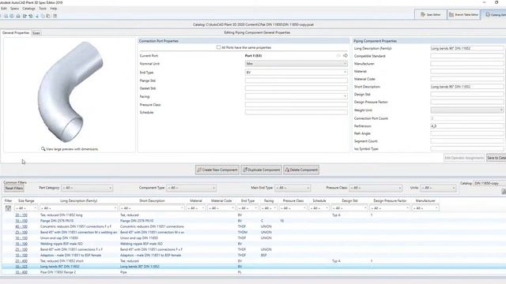Open the Pressure Class common filter dropdown
Viewport: 506px width, 284px height.
376,188
